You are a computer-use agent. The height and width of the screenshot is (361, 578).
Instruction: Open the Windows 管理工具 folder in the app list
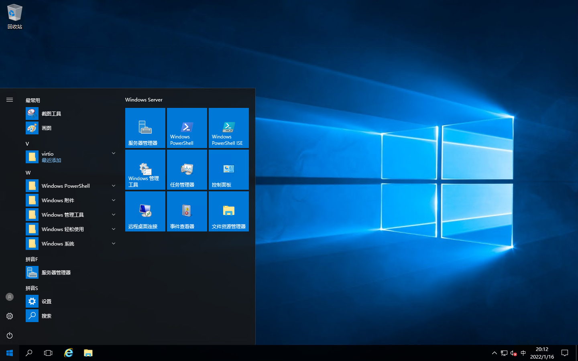coord(72,215)
